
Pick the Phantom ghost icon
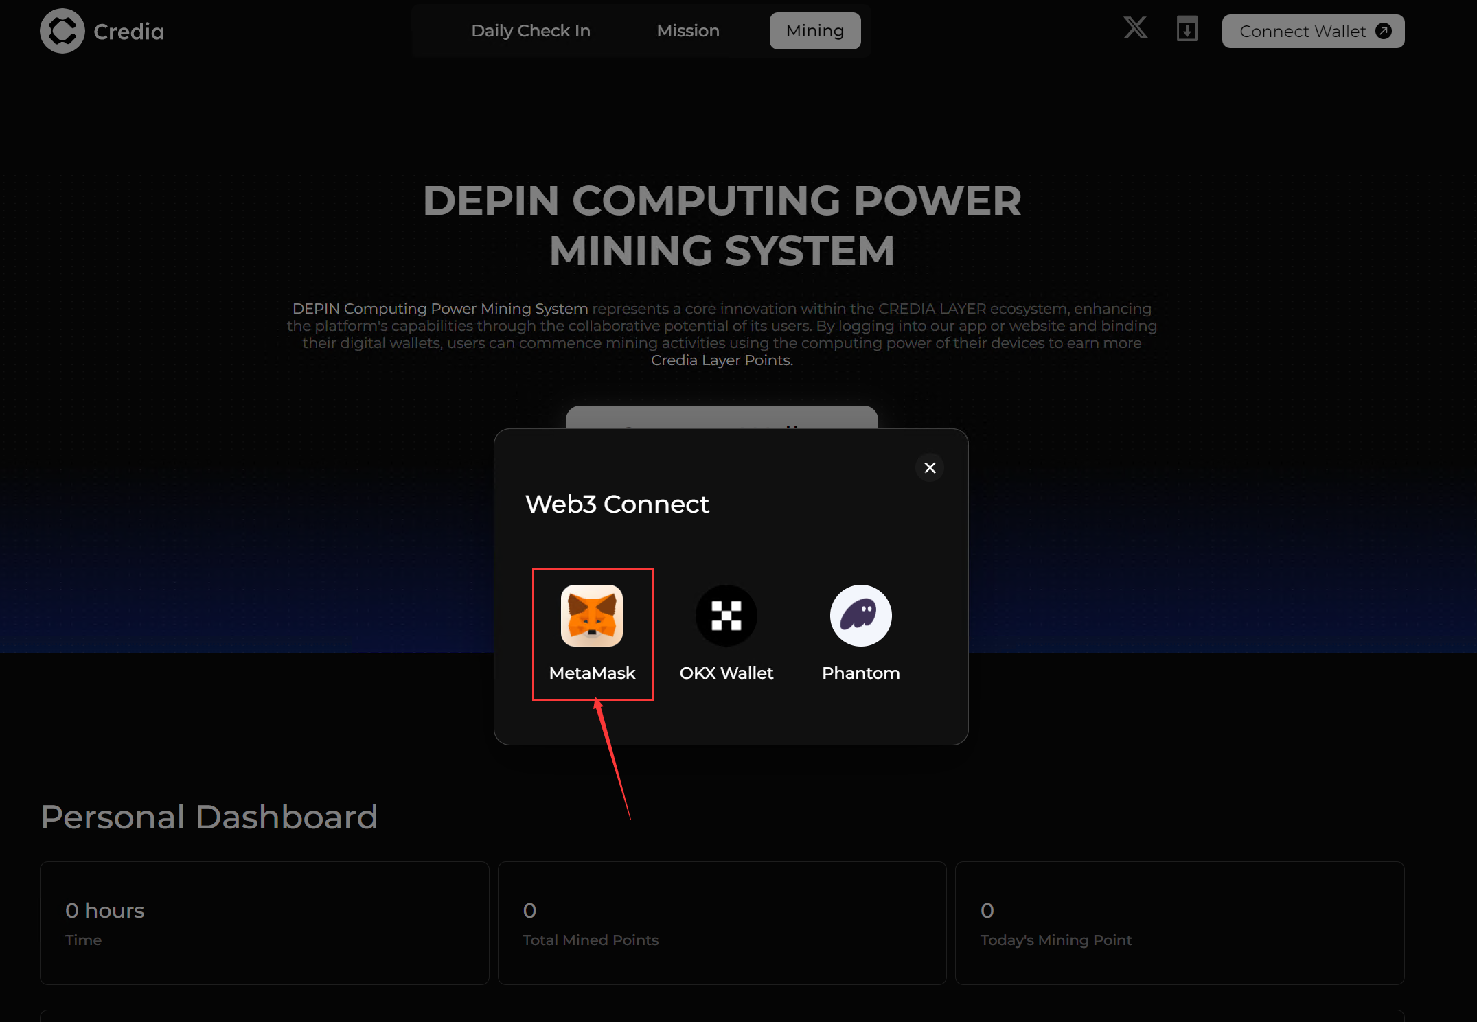[x=861, y=616]
